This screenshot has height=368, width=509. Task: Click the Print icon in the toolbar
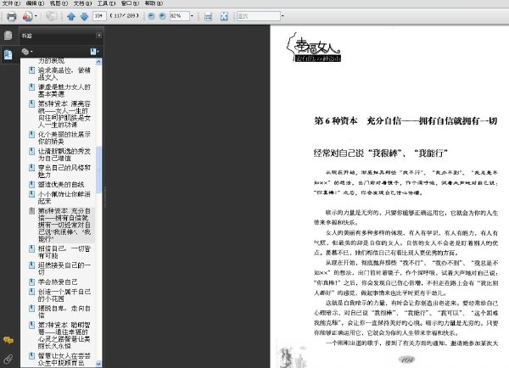tap(11, 16)
